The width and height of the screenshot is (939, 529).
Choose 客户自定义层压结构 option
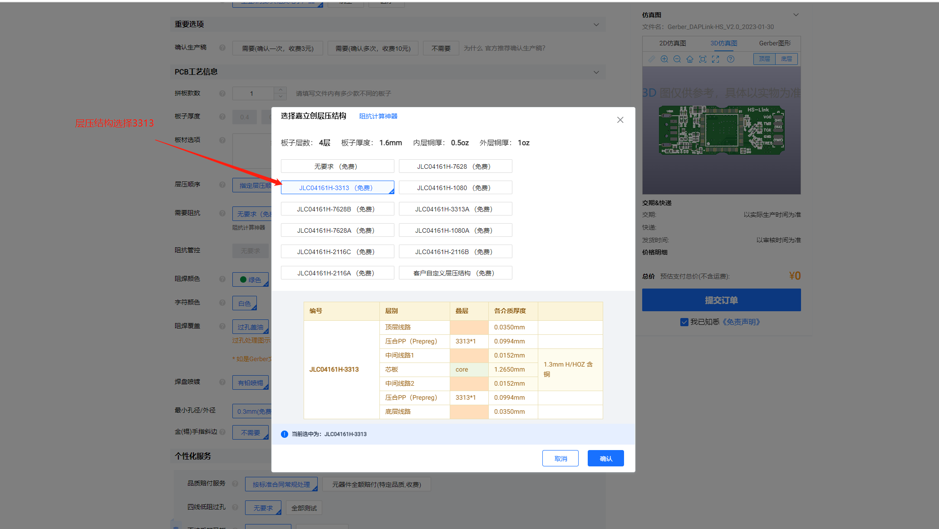pyautogui.click(x=455, y=273)
